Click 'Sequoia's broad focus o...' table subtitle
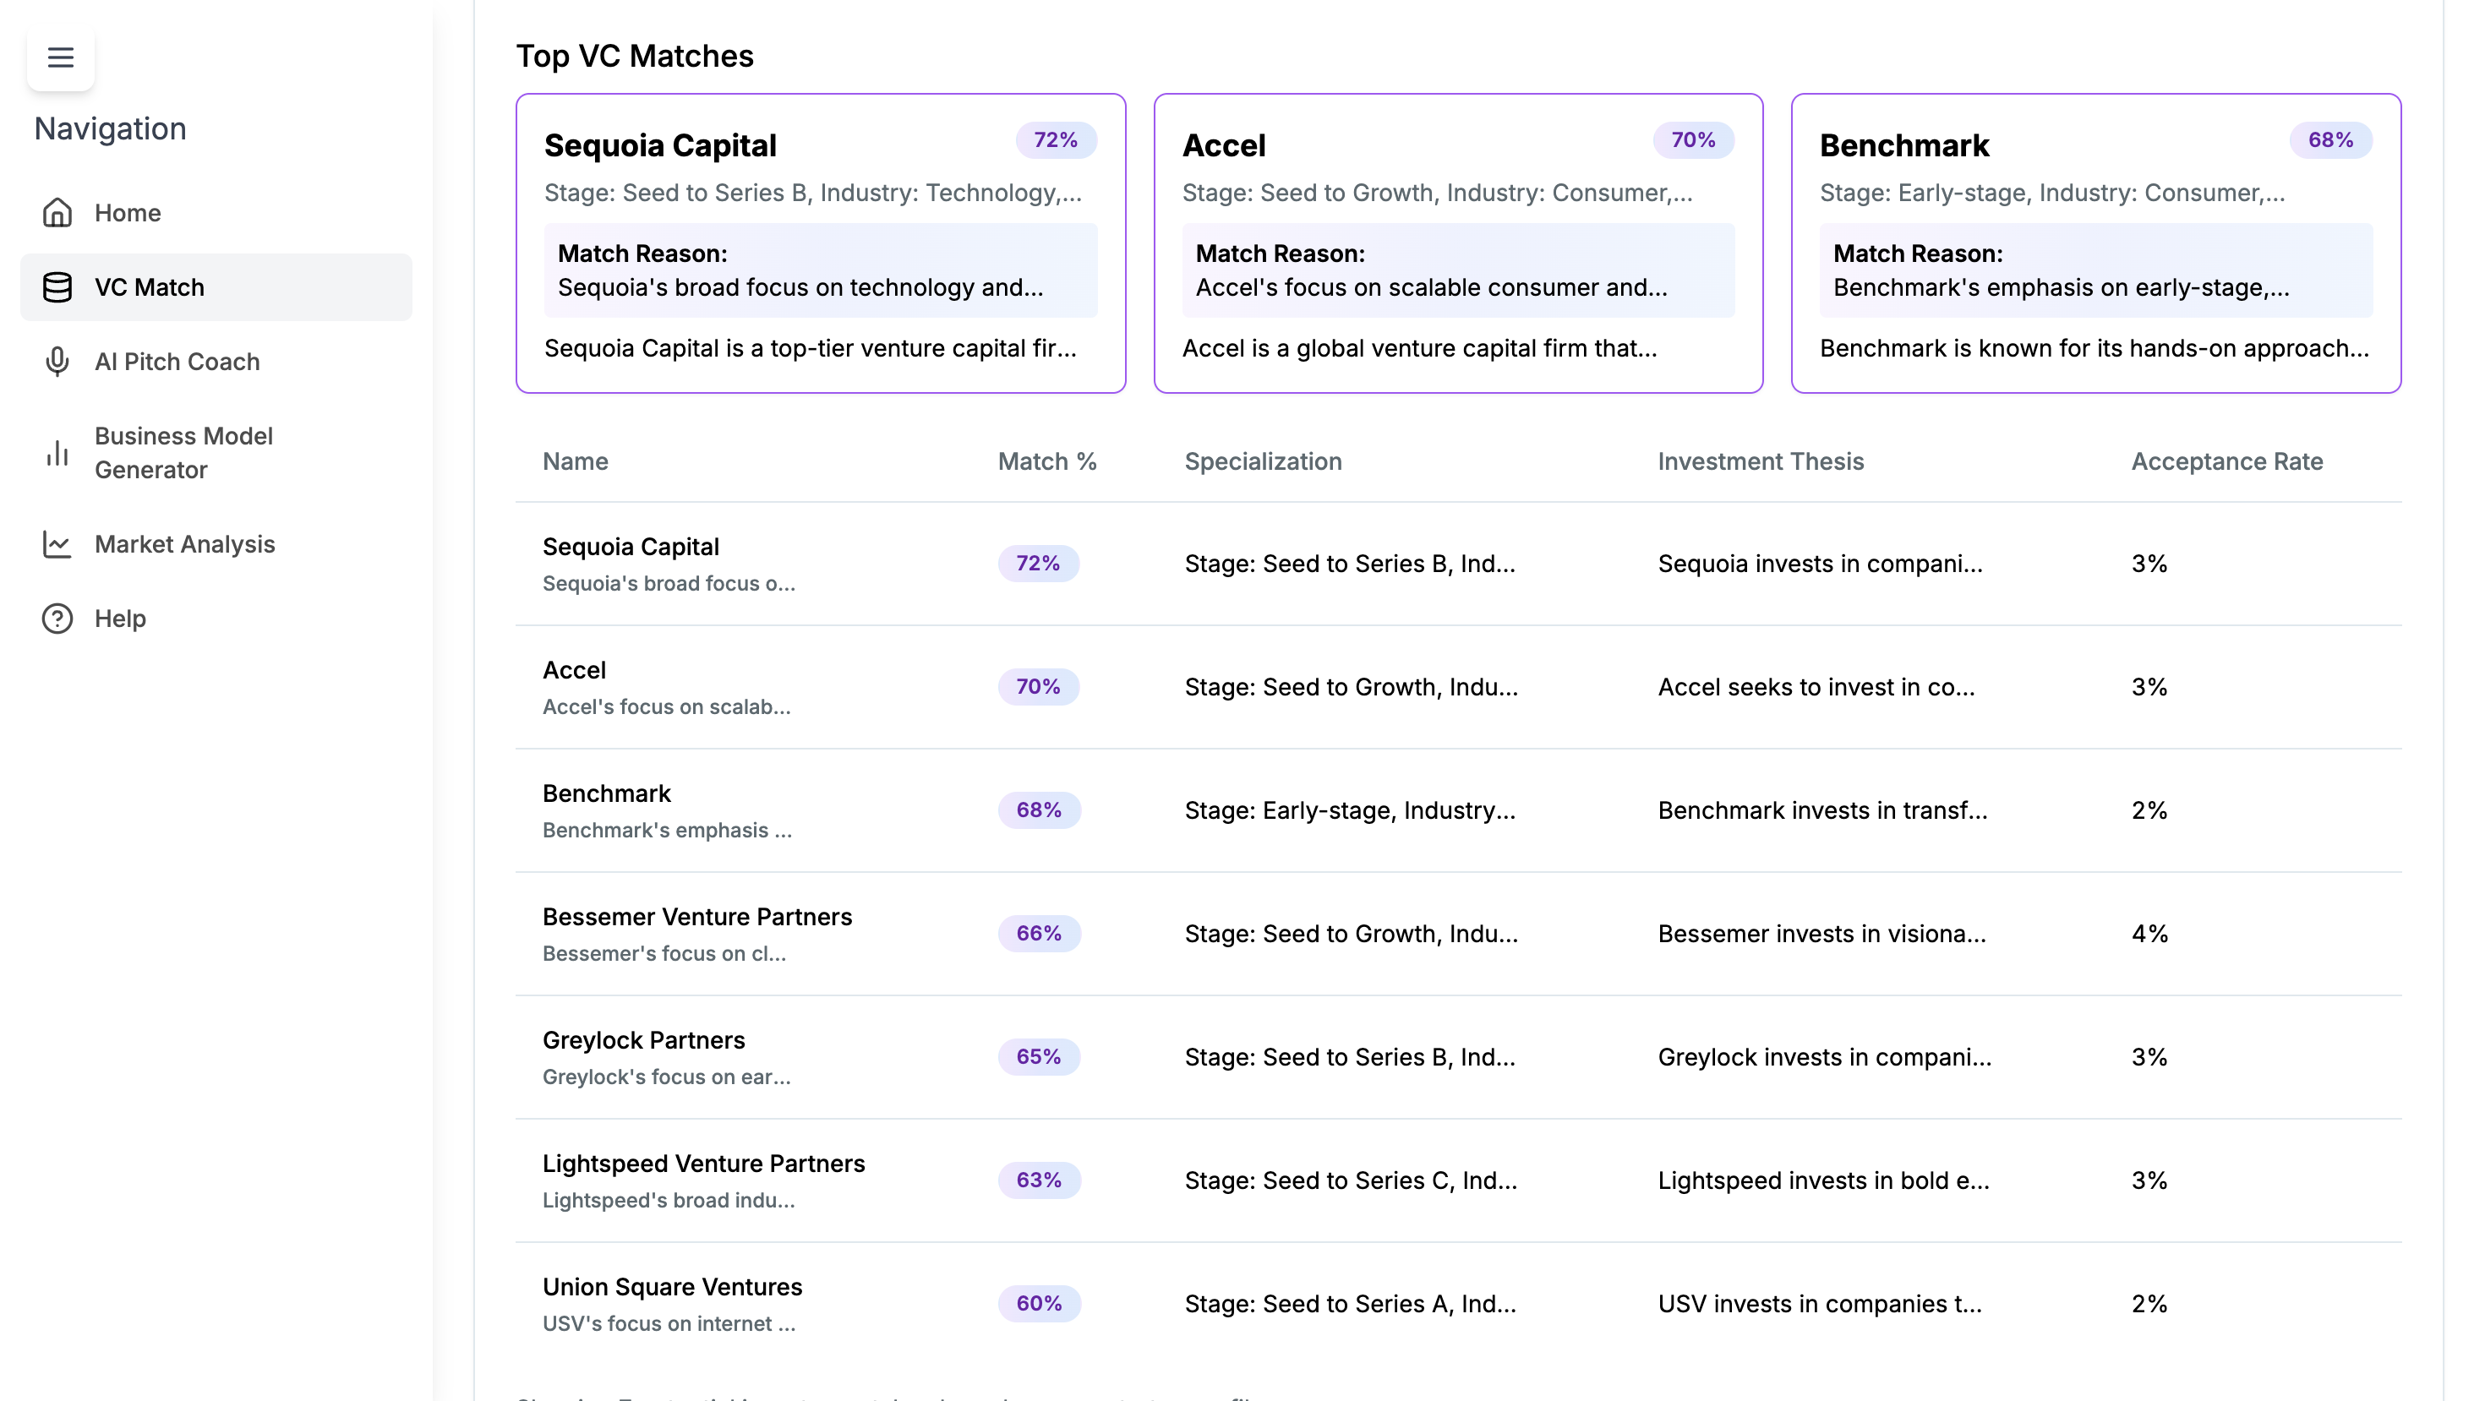This screenshot has height=1401, width=2485. click(669, 583)
